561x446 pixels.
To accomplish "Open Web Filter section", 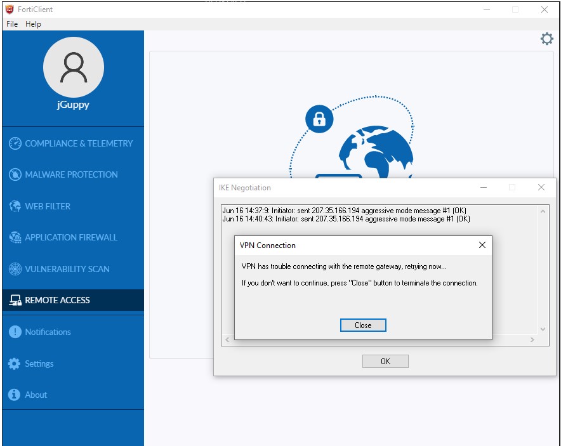I will click(73, 206).
